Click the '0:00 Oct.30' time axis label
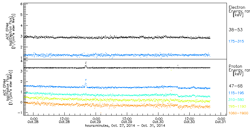Viewport: 250px width, 128px height. [x=158, y=121]
